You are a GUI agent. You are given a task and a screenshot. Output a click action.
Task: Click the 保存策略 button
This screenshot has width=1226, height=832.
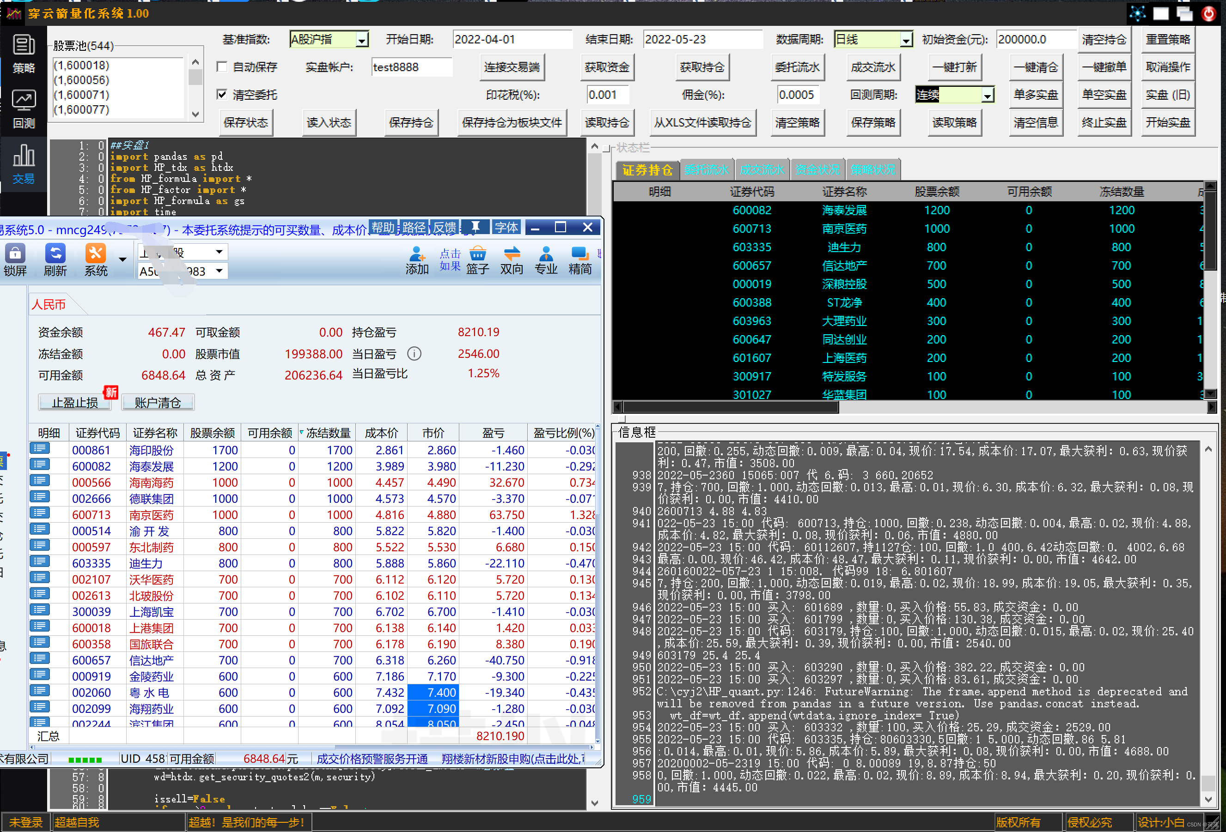click(x=873, y=122)
